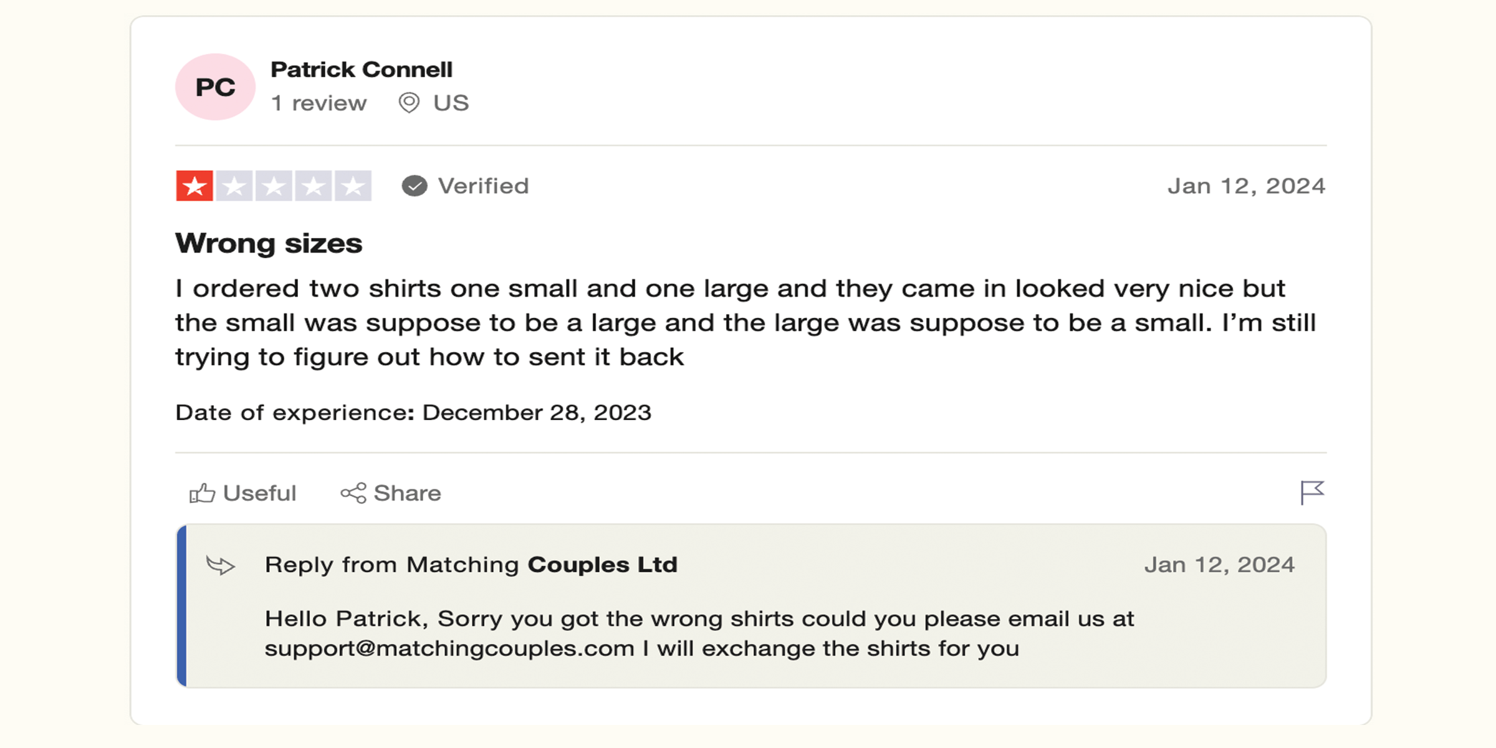Viewport: 1496px width, 748px height.
Task: Click the support@matchingcouples.com email address
Action: coord(449,649)
